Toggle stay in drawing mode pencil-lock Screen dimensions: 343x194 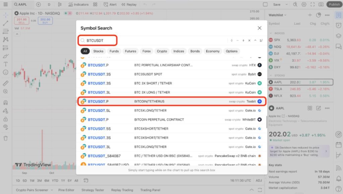6,111
